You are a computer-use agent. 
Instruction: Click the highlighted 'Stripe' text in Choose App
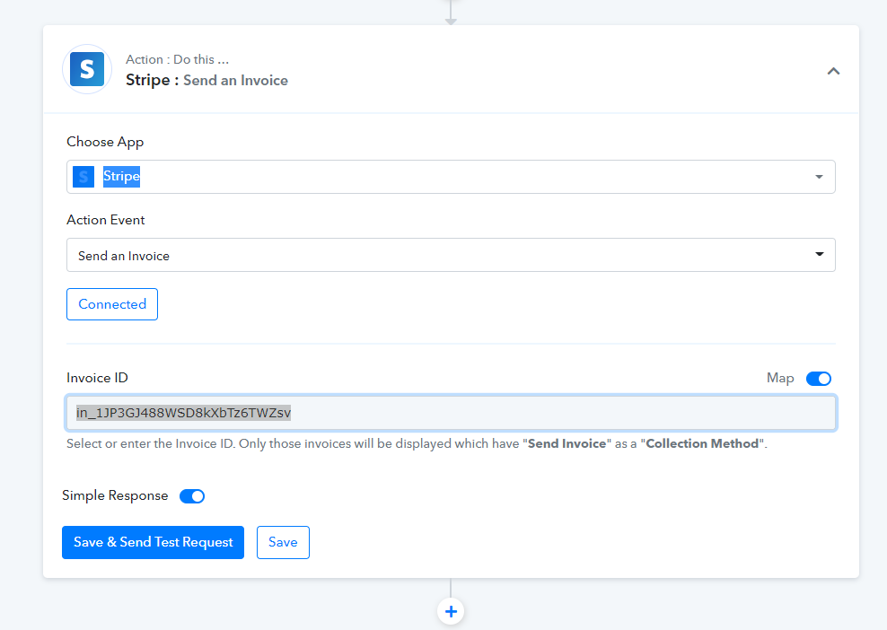(121, 177)
